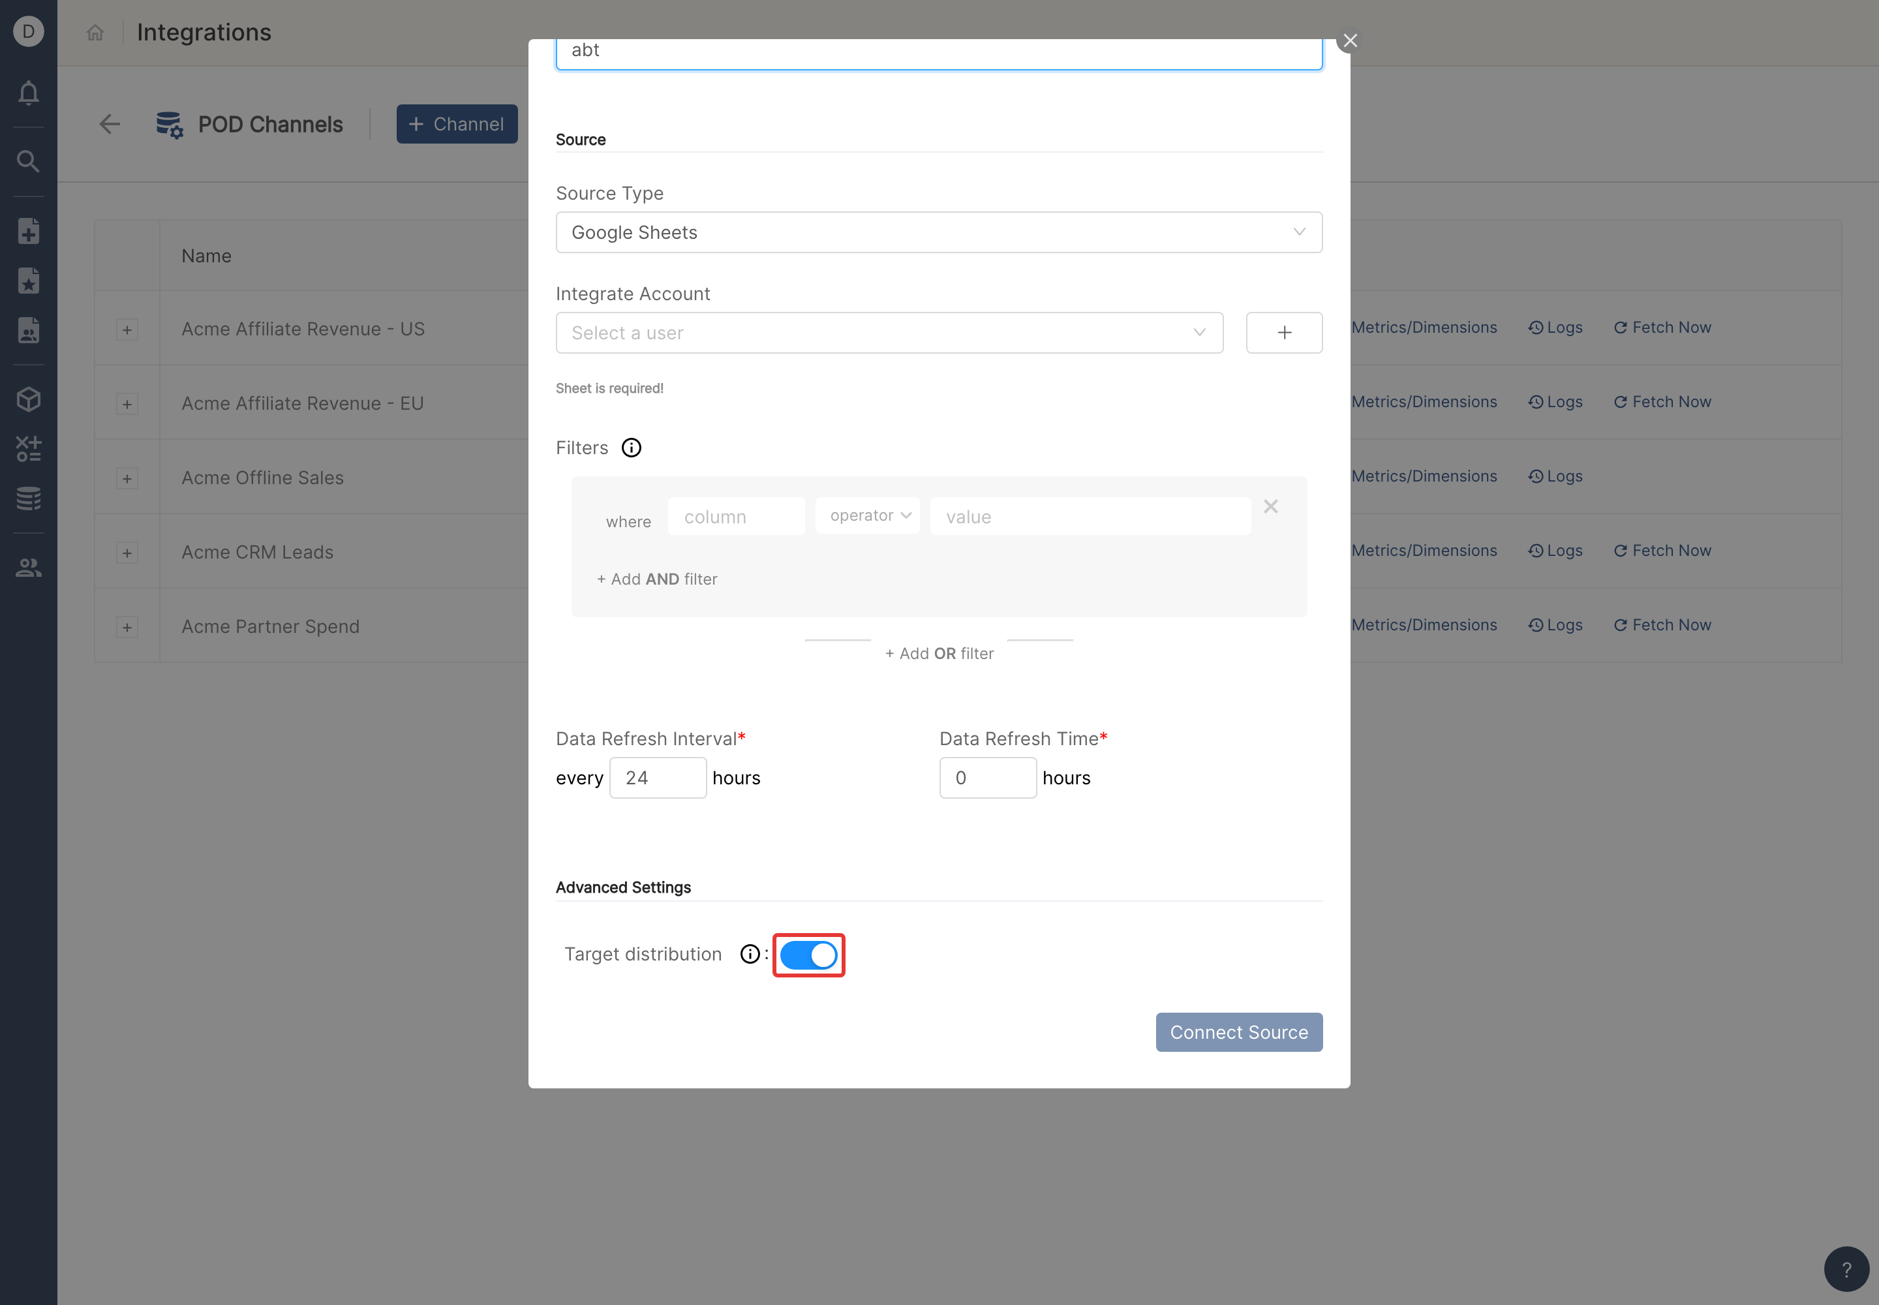Click the Data Refresh Time hours field

[988, 778]
